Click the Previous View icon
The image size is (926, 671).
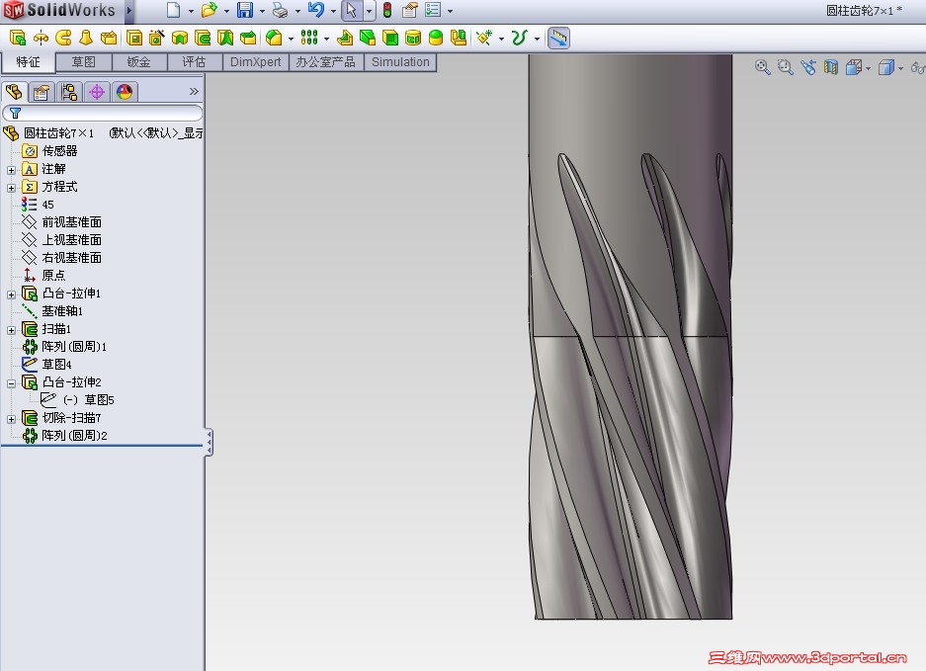807,67
